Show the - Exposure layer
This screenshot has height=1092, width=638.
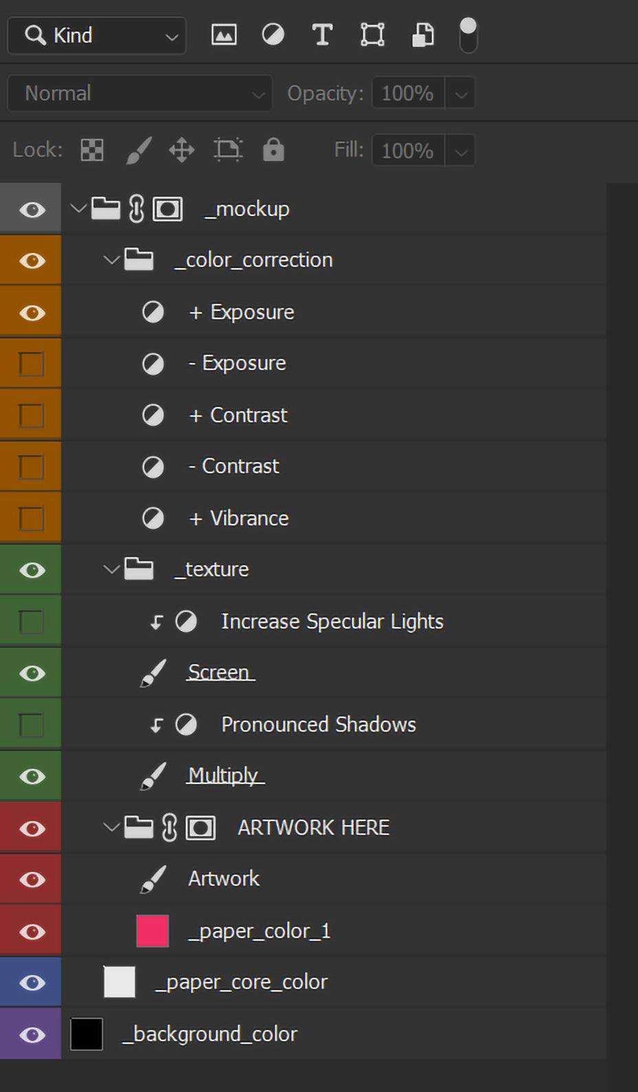[x=31, y=364]
